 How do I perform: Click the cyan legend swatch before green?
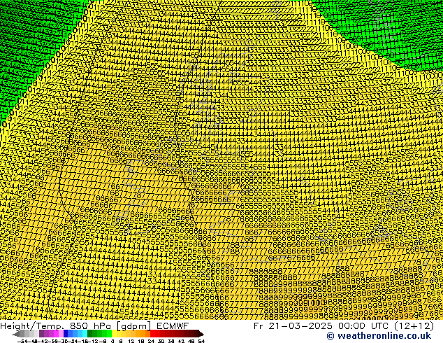[x=85, y=334]
